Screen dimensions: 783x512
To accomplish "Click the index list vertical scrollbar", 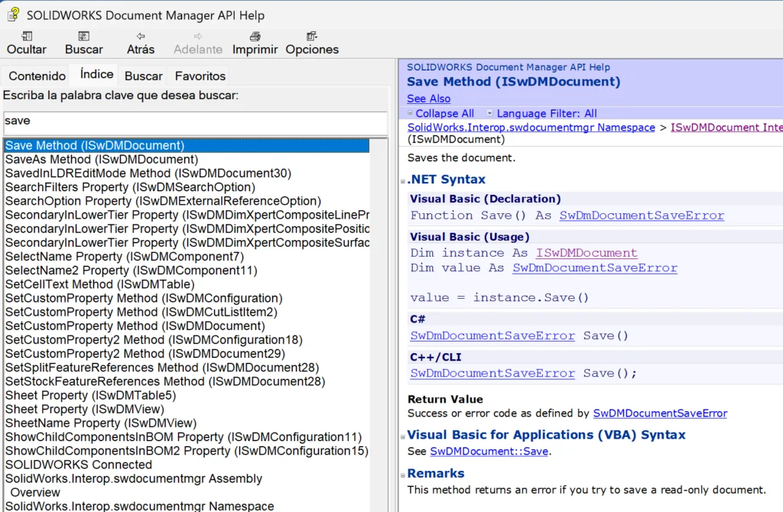I will click(x=379, y=326).
